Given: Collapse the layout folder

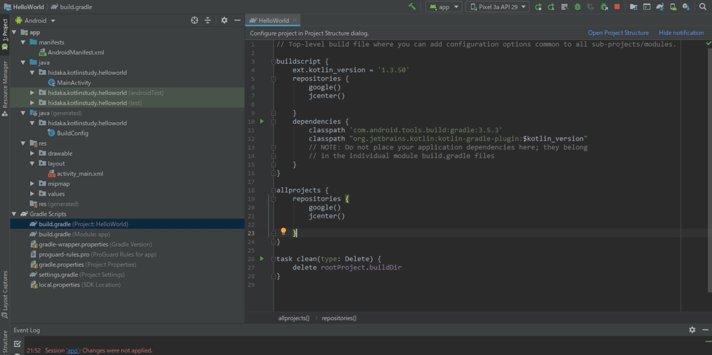Looking at the screenshot, I should (x=33, y=164).
